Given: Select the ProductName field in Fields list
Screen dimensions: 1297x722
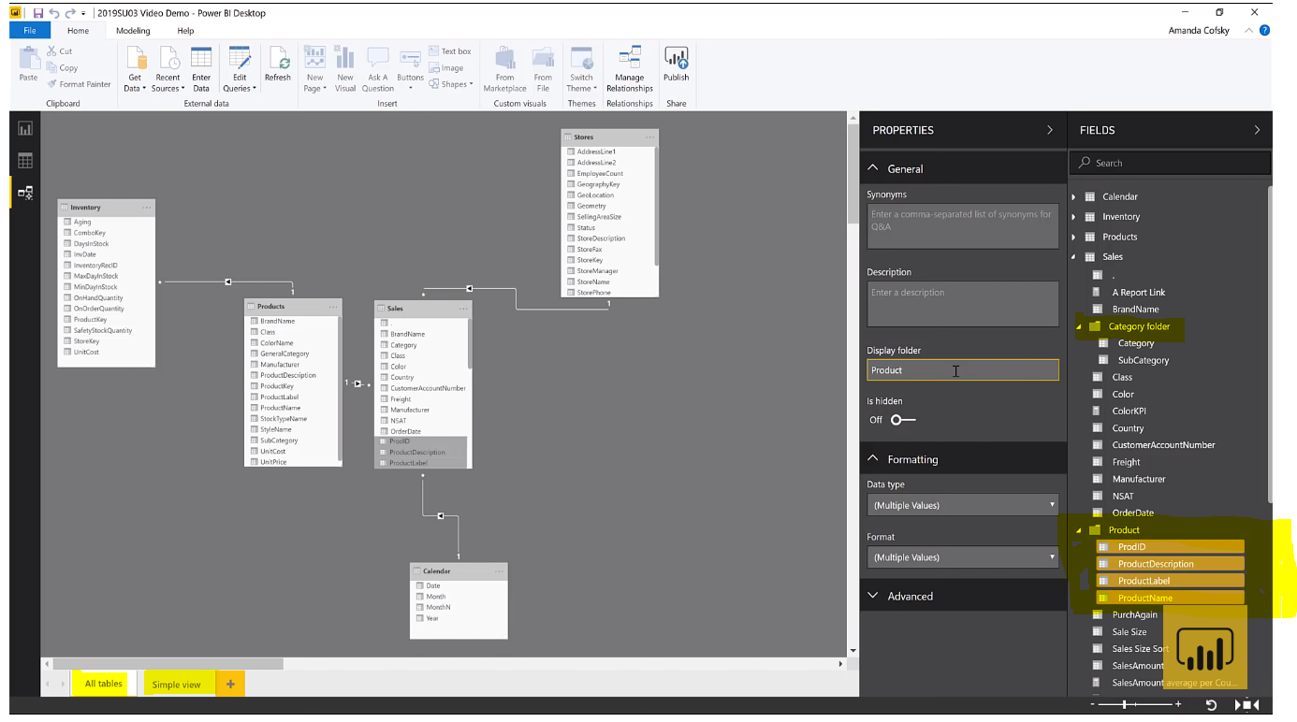Looking at the screenshot, I should coord(1144,599).
